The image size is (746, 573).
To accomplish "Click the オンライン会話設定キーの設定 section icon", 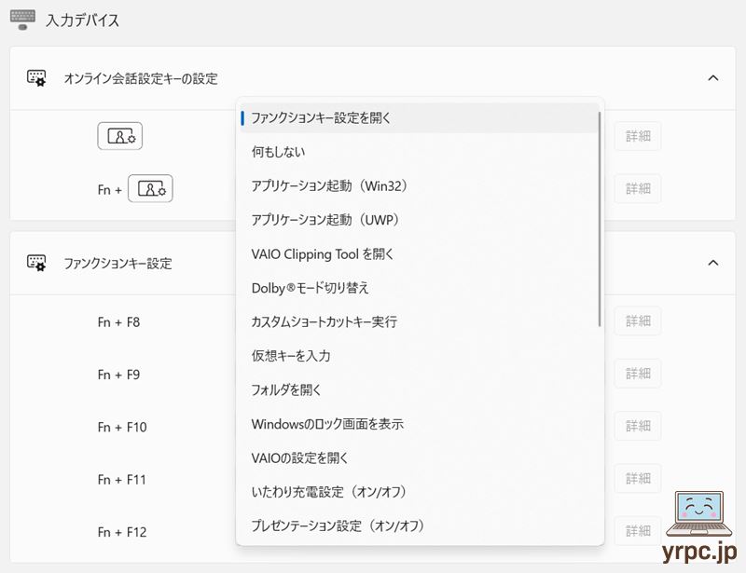I will click(36, 78).
